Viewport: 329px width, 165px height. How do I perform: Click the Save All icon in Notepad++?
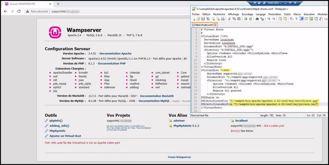208,19
